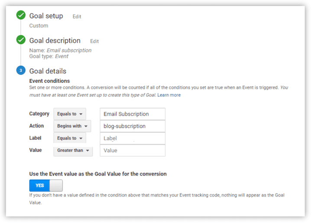312x223 pixels.
Task: Open the Learn more link
Action: point(169,95)
